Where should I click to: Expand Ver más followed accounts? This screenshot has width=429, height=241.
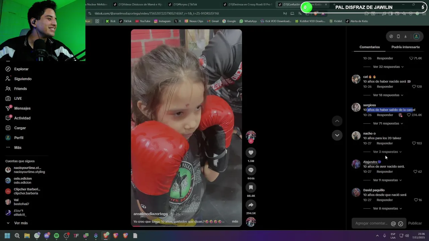click(17, 223)
